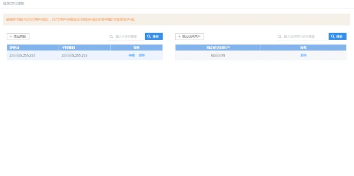Click the 操作 header in the user table
The image size is (354, 176).
303,47
